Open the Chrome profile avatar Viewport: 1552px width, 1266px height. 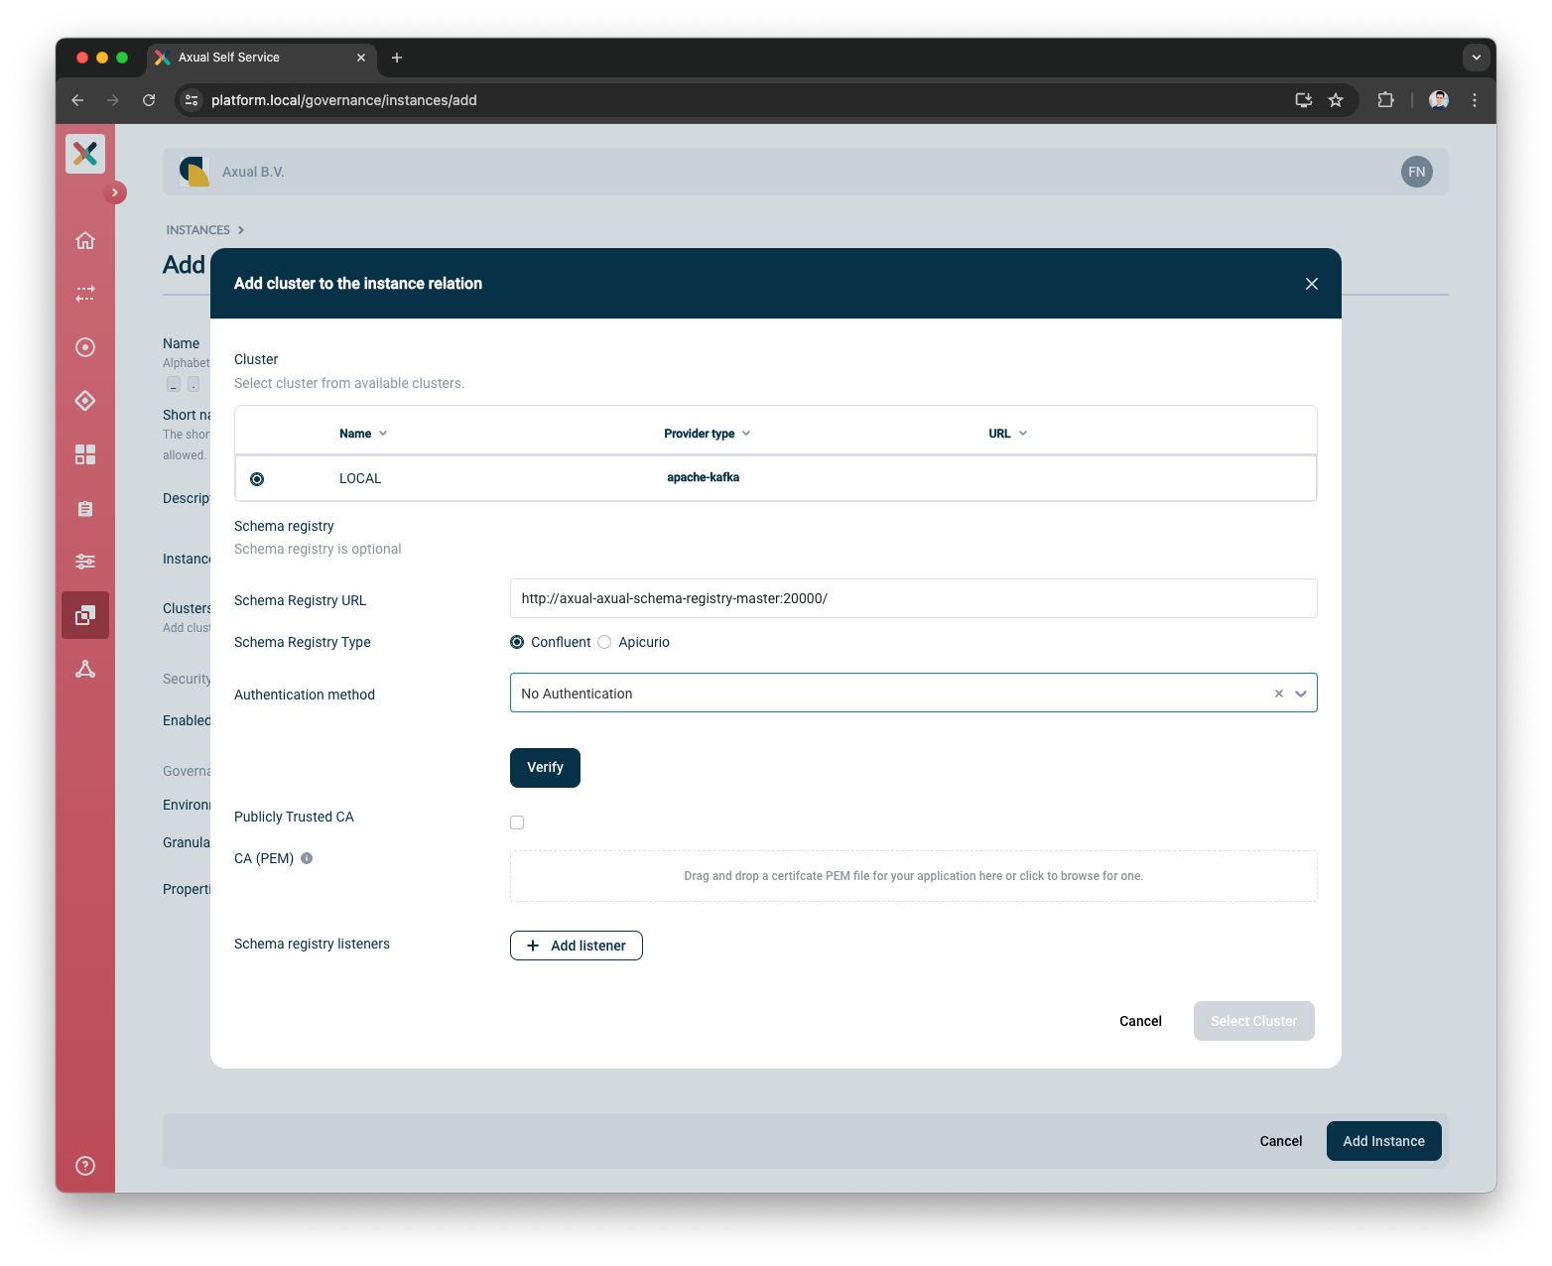point(1439,100)
